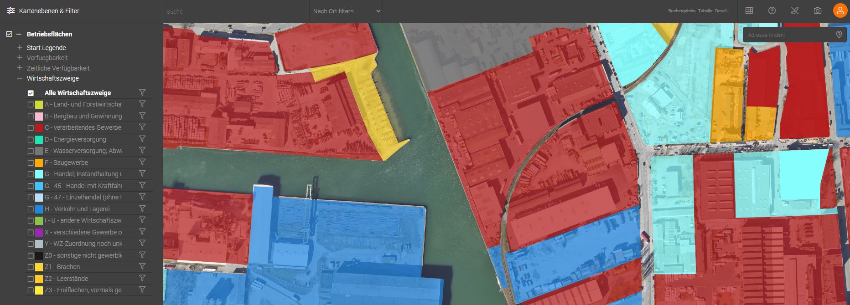Click the address location pin icon
Screen dimensions: 850x305
(x=839, y=35)
